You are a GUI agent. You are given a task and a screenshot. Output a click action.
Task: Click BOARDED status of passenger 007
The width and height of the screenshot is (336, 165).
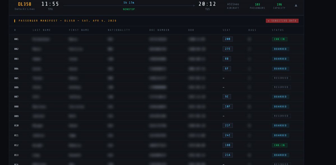281,96
